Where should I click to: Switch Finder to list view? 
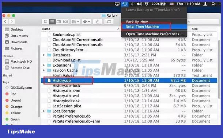52,22
